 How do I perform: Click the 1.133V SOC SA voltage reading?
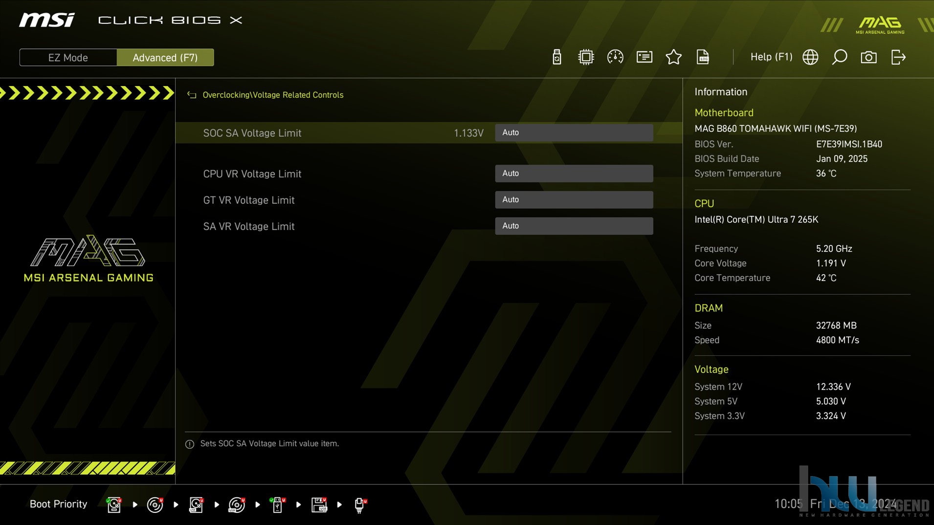coord(468,133)
